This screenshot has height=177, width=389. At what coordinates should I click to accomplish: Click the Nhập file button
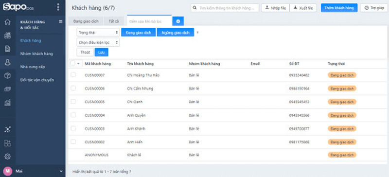(x=275, y=8)
